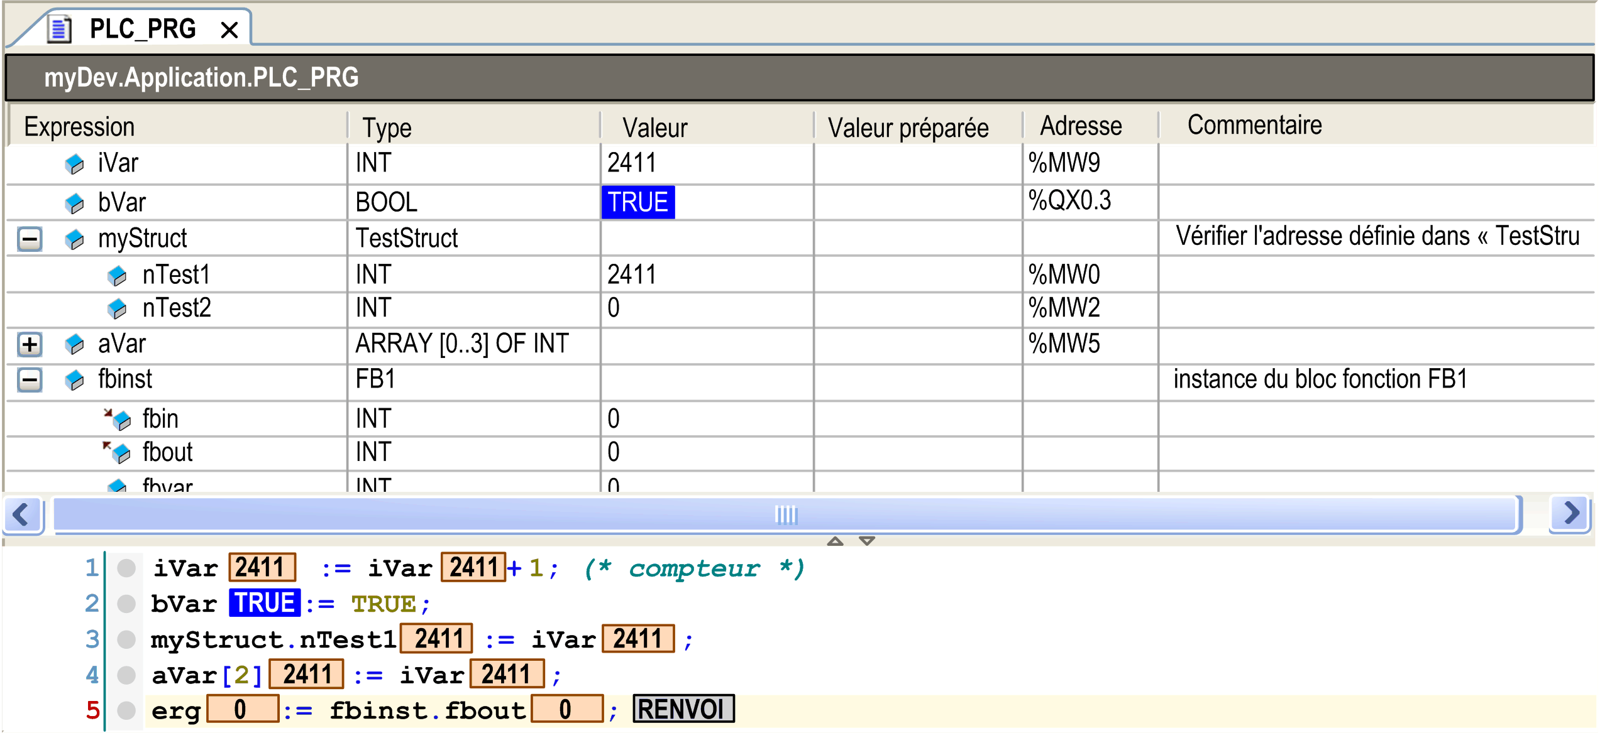Click the iVar variable cube icon
The width and height of the screenshot is (1600, 733).
pyautogui.click(x=74, y=165)
